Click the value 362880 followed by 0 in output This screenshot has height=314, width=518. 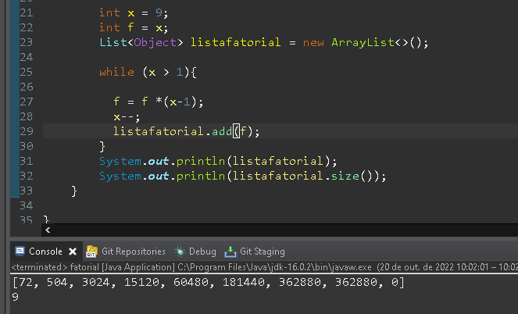click(x=355, y=282)
